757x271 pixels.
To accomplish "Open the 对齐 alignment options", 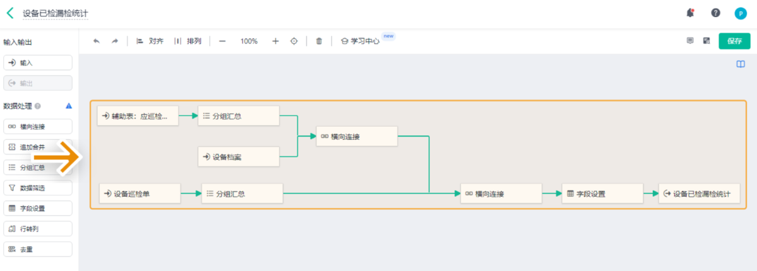I will coord(150,41).
